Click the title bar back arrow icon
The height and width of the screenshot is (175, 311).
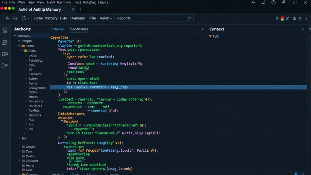[x=254, y=2]
